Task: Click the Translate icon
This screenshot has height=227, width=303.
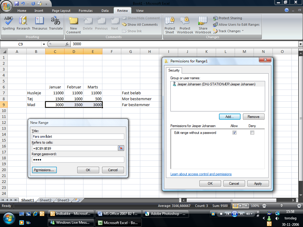Action: pyautogui.click(x=56, y=23)
